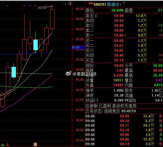Click the PE(动) value 54.3
Image resolution: width=163 pixels, height=147 pixels.
point(159,100)
